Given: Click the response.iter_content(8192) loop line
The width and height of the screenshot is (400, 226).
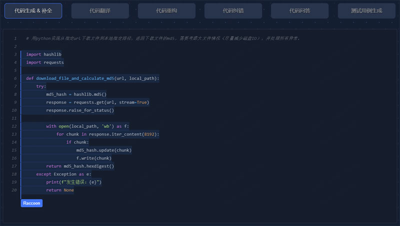Looking at the screenshot, I should 107,134.
